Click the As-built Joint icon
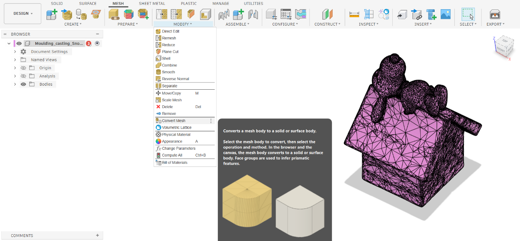The width and height of the screenshot is (520, 241). (x=253, y=14)
